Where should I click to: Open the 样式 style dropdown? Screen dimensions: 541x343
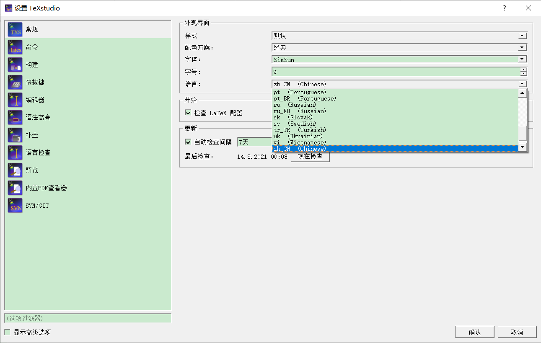click(x=522, y=36)
